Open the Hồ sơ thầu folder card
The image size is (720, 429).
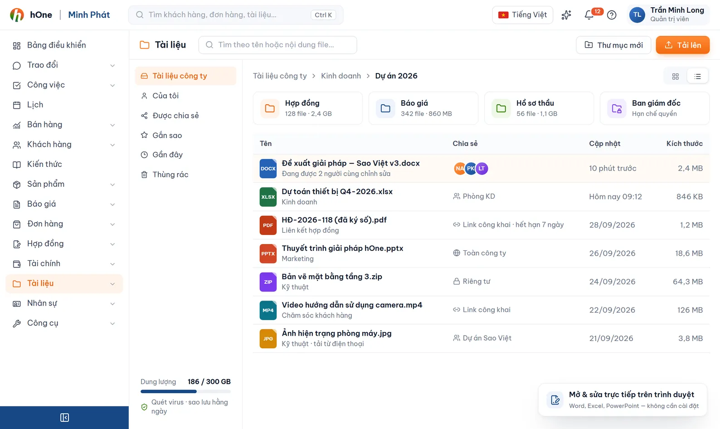(539, 108)
